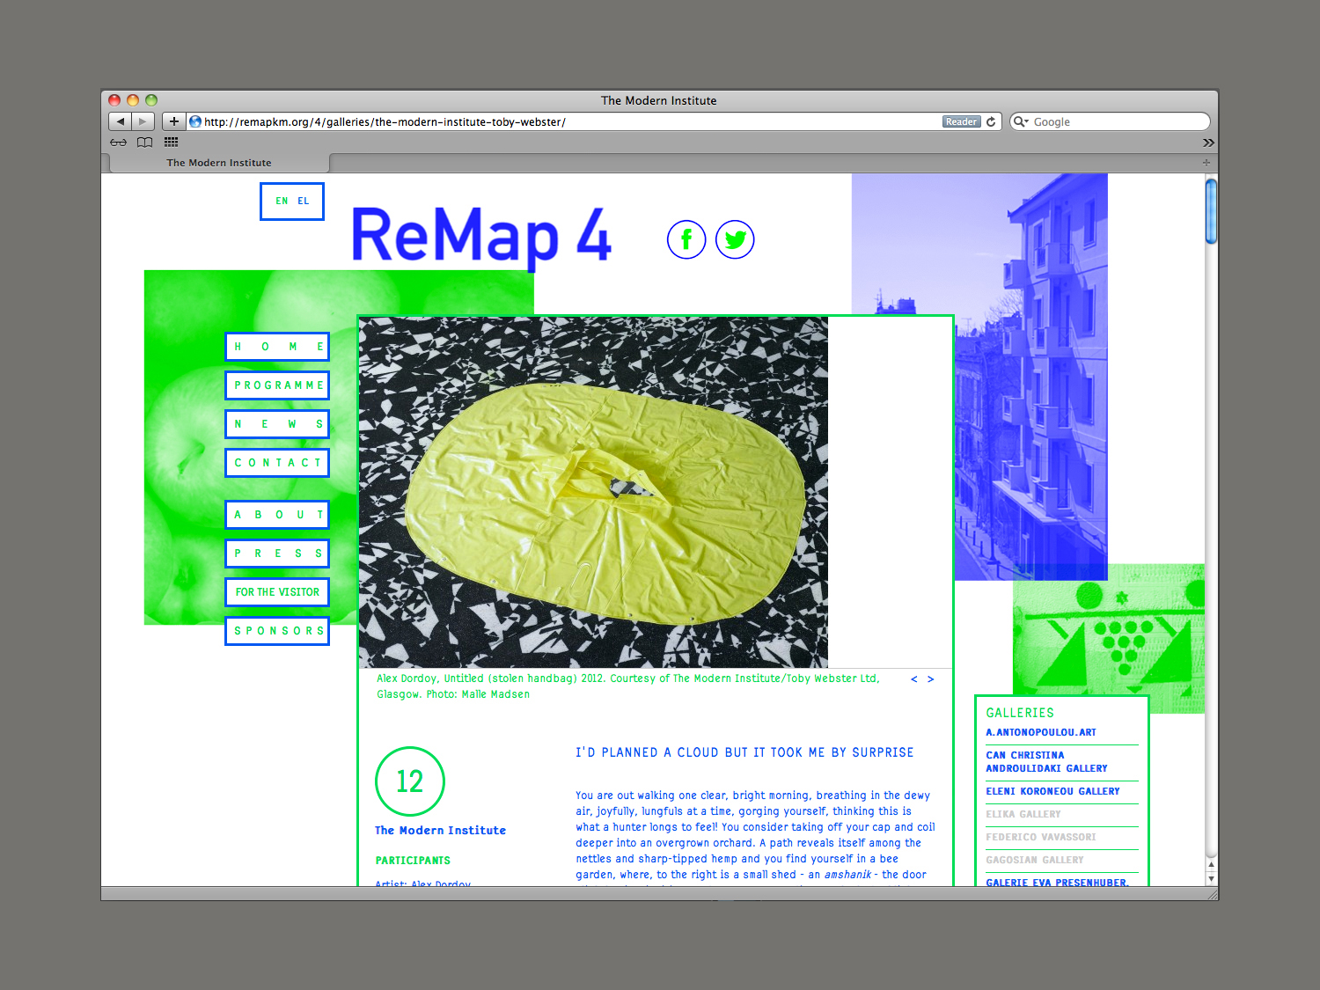Click the yellow handbag artwork image

(x=593, y=492)
